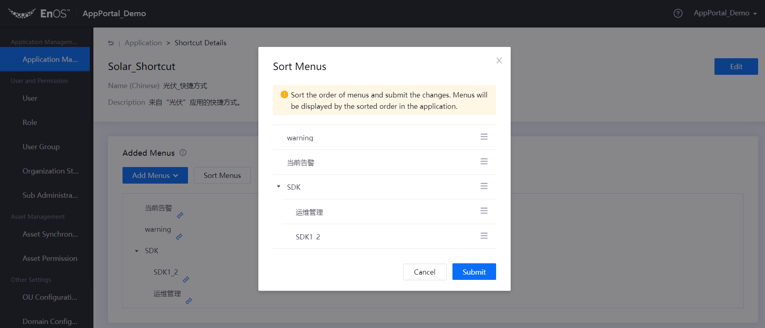Open the Add Menus dropdown
Image resolution: width=765 pixels, height=328 pixels.
155,175
